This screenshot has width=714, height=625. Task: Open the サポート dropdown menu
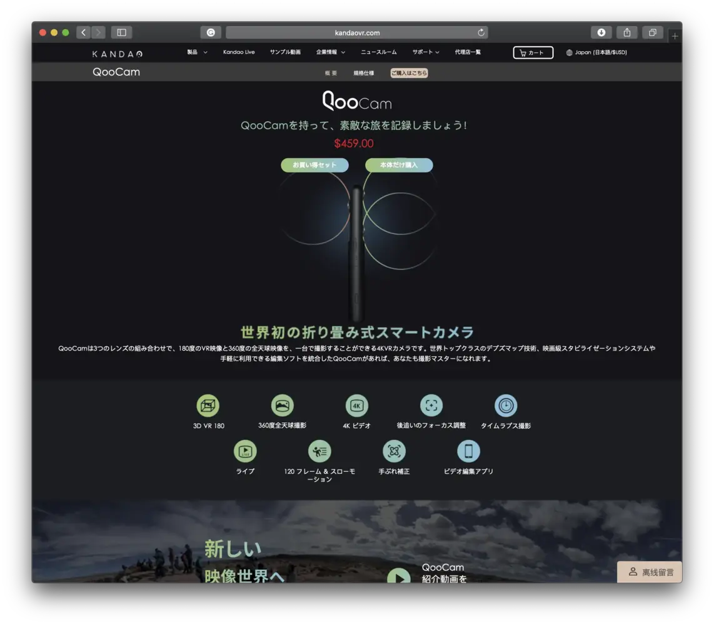pyautogui.click(x=425, y=52)
